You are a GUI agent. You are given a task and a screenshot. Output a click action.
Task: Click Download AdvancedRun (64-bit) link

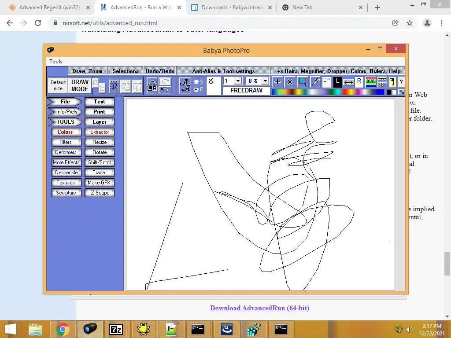[x=259, y=308]
